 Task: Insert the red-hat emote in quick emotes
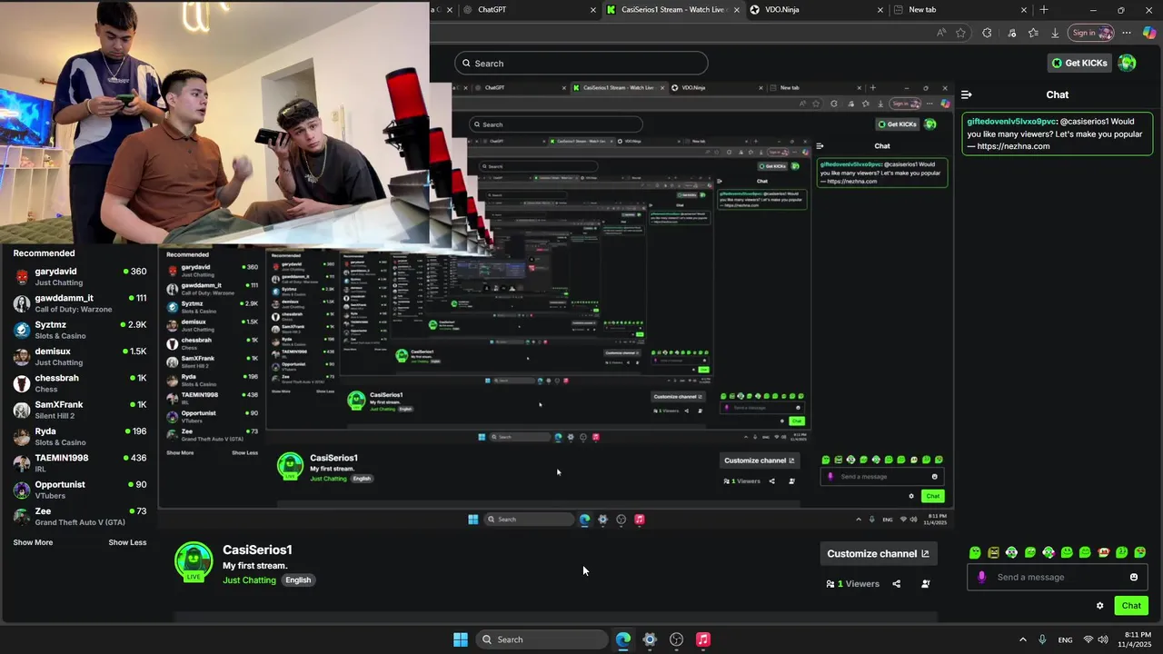click(x=1104, y=552)
